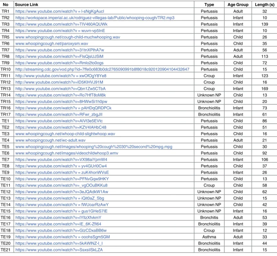Select the TE18 Croup type cell

pos(209,231)
